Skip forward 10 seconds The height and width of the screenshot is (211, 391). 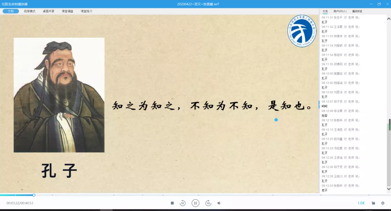[208, 203]
